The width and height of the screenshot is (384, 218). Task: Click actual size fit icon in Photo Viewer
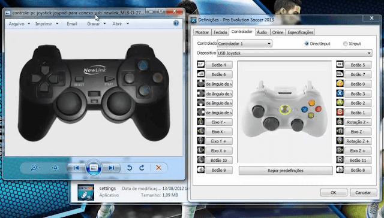tap(55, 168)
